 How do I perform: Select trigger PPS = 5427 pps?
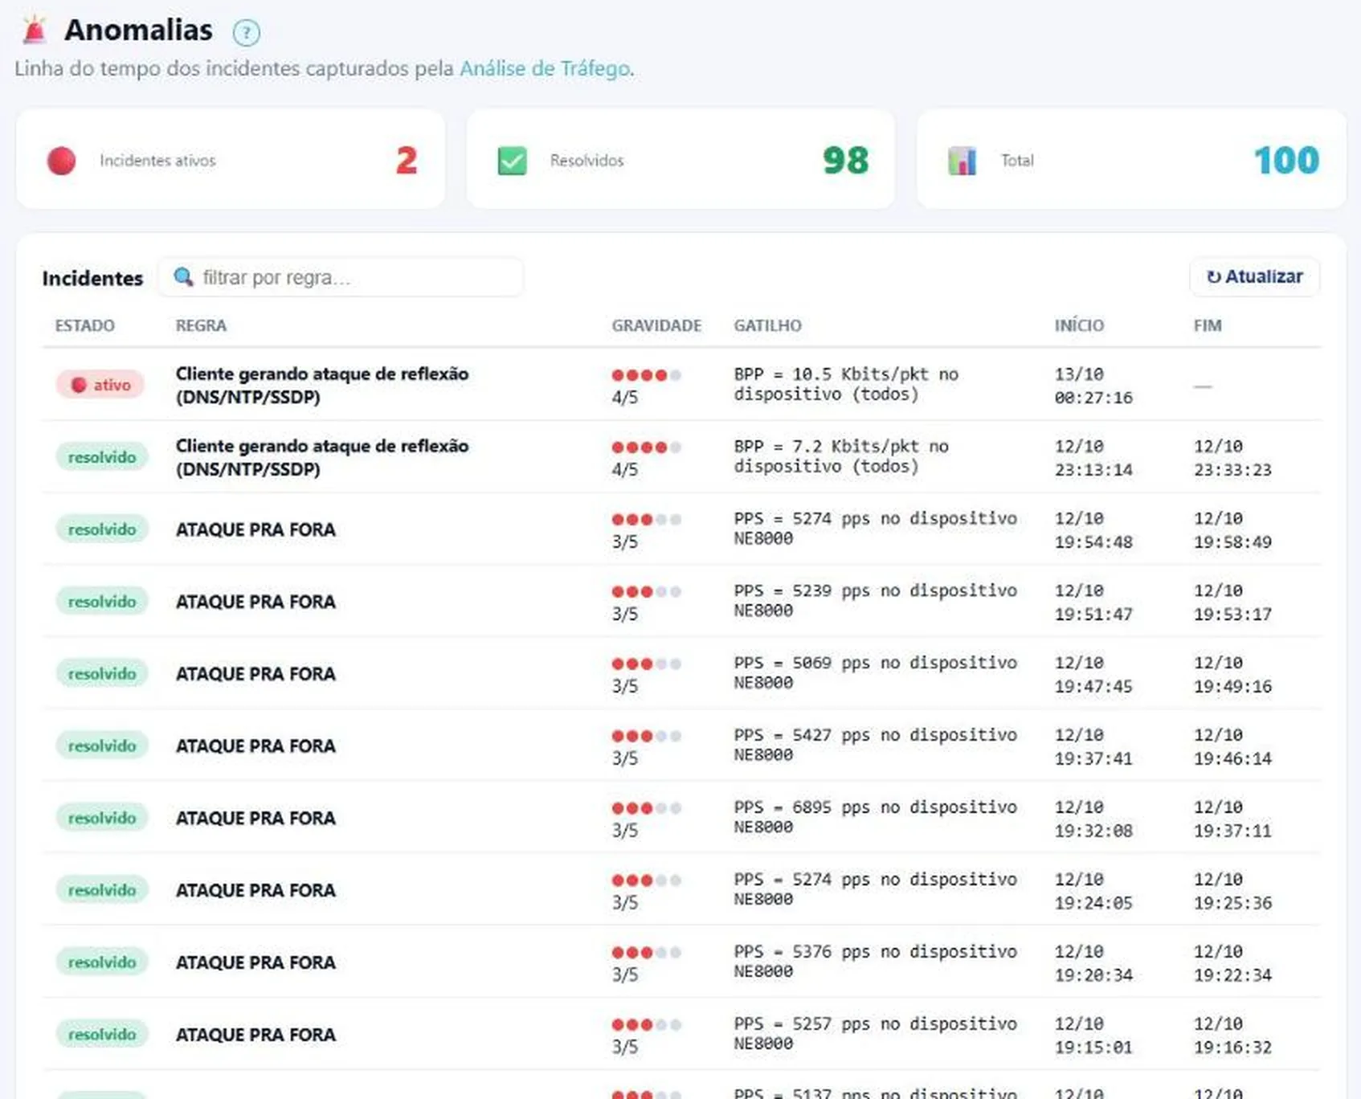(875, 745)
